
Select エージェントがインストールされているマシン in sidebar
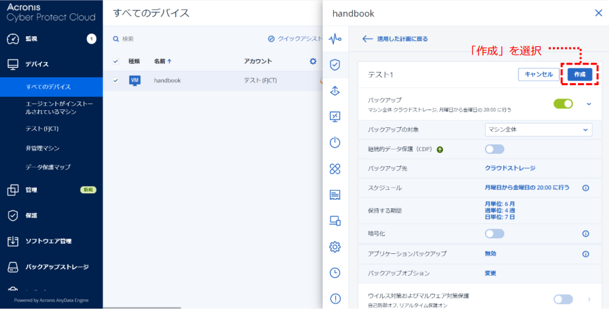point(55,108)
